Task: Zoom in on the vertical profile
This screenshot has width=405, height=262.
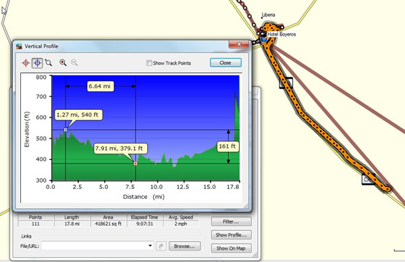Action: point(63,63)
